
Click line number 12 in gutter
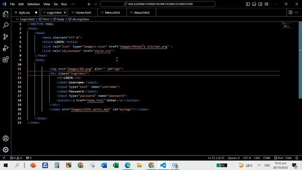pos(19,74)
